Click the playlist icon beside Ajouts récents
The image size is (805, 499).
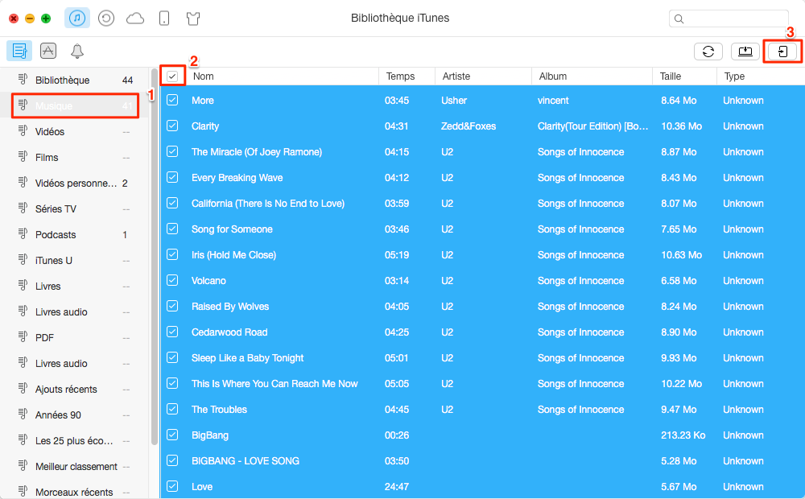pos(23,388)
